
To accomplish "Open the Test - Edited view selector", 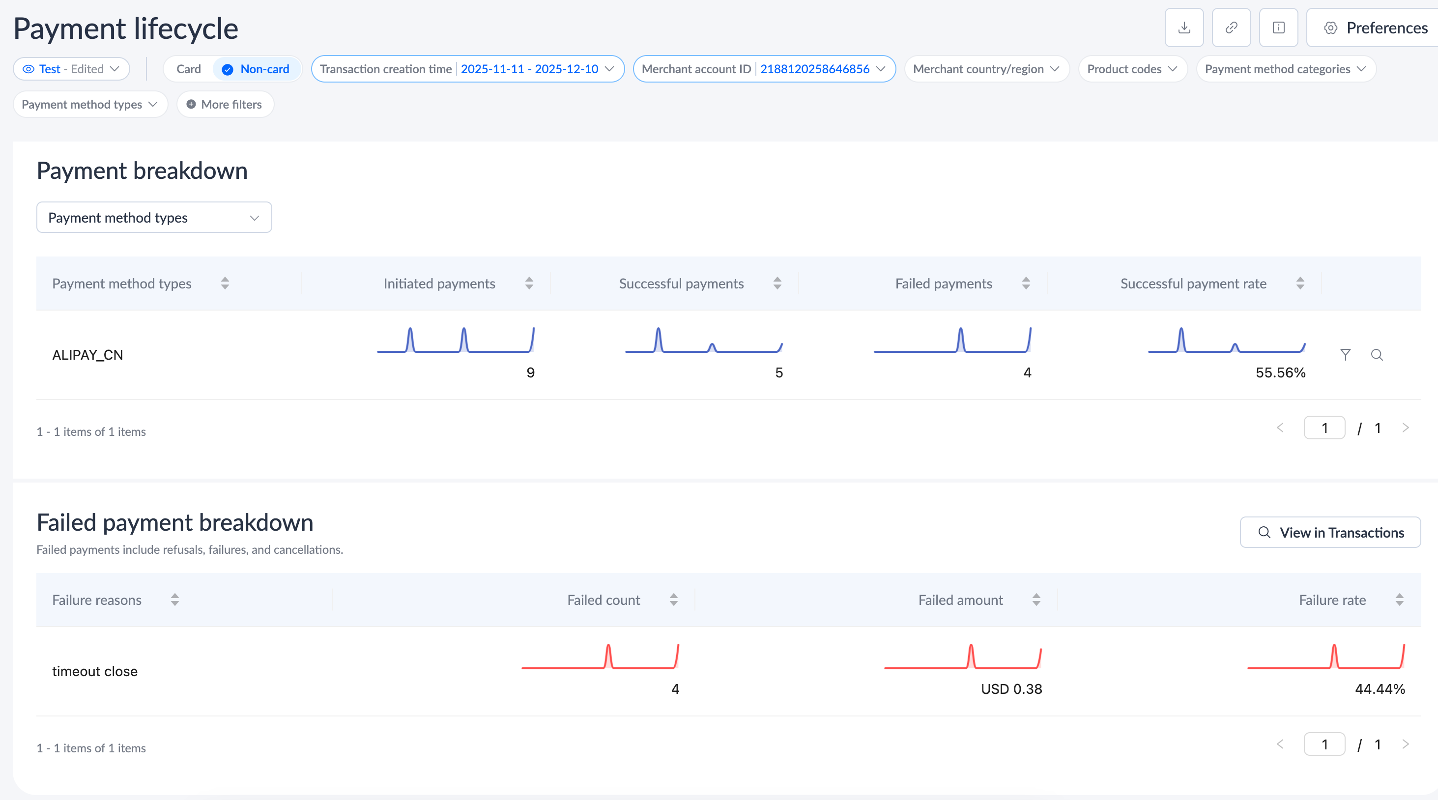I will (x=71, y=69).
